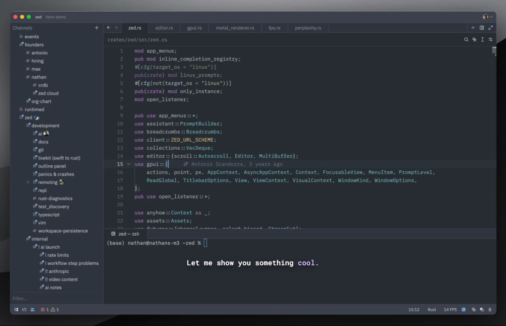Focus the channel Filter field

click(x=57, y=298)
